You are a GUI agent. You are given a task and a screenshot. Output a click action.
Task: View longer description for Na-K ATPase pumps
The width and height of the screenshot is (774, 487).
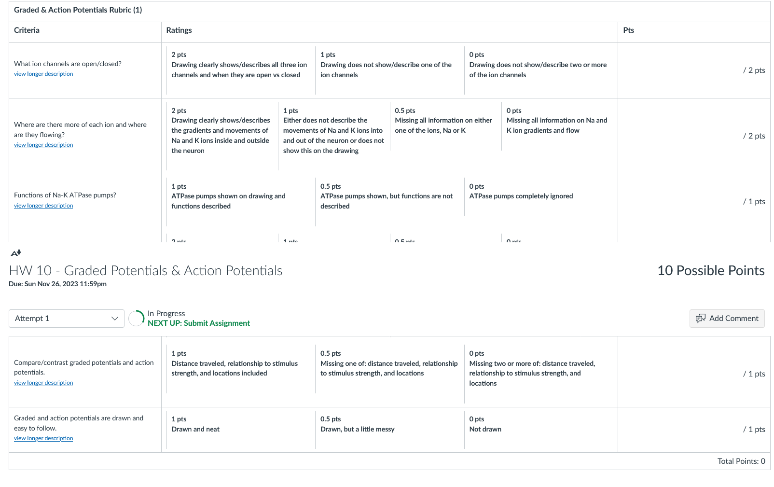pyautogui.click(x=43, y=206)
